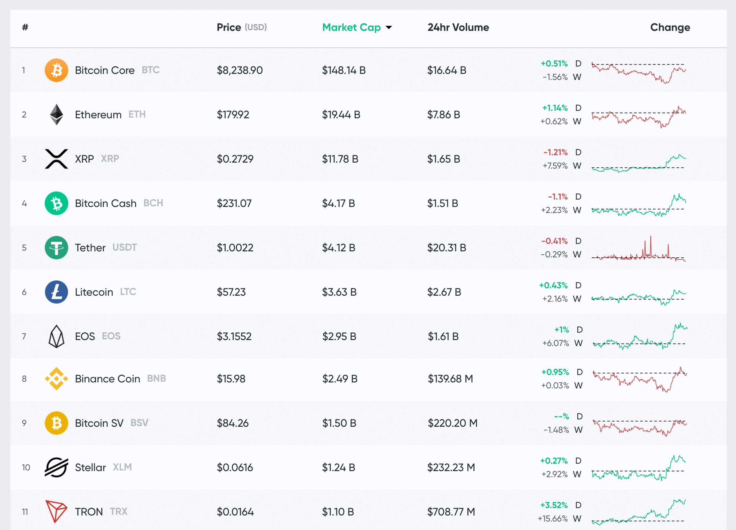Click the +6.07% weekly change value

[556, 343]
